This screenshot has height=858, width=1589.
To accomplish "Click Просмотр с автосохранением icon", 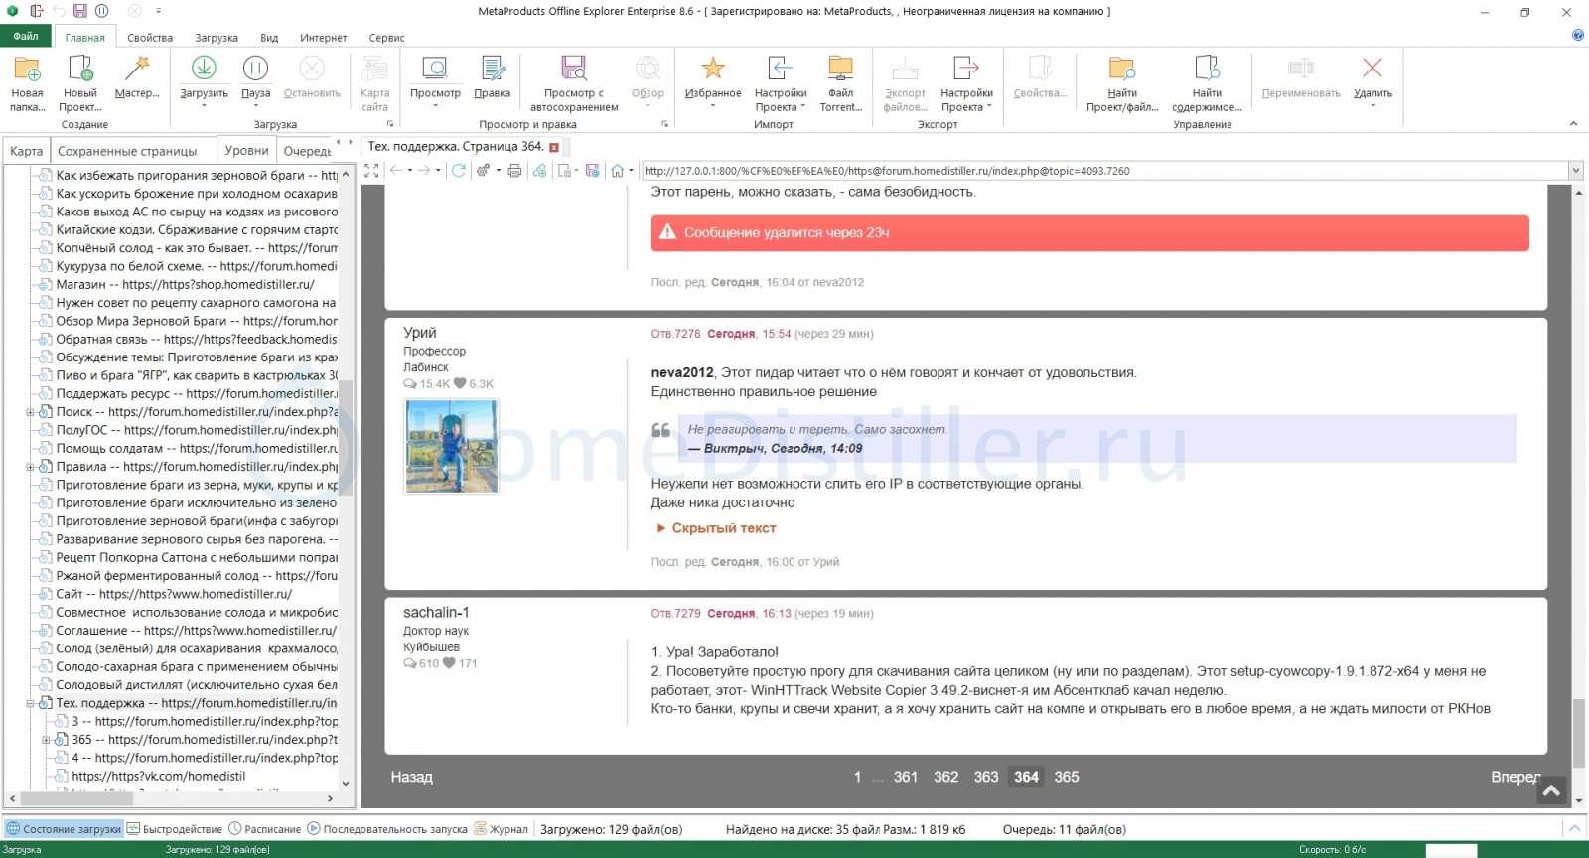I will point(574,69).
